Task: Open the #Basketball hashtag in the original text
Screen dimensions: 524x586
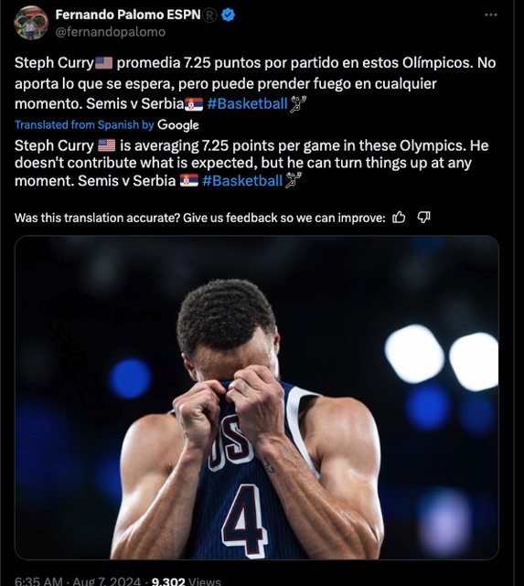Action: 248,103
